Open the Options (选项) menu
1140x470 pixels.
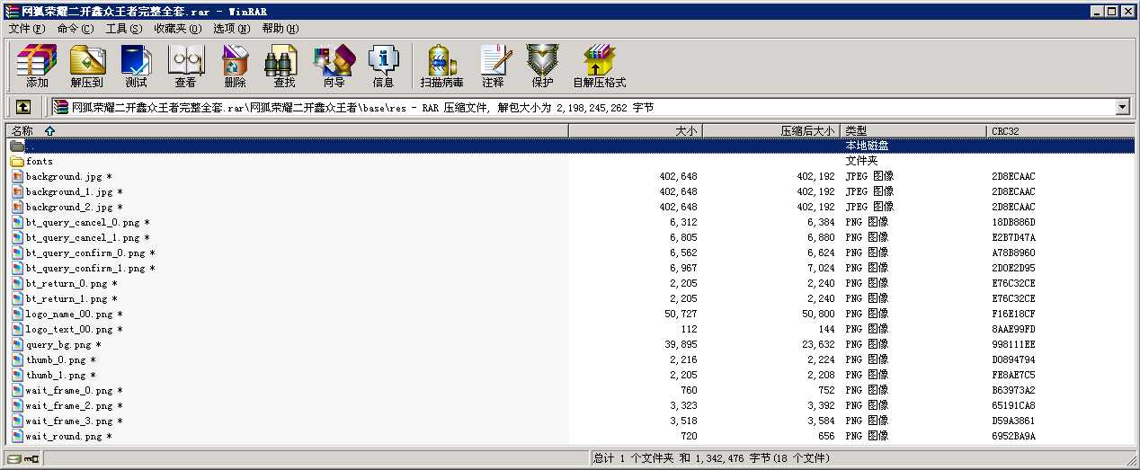[x=232, y=29]
